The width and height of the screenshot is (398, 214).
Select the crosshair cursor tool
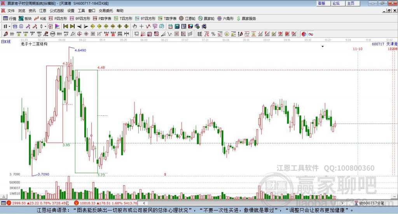141,26
